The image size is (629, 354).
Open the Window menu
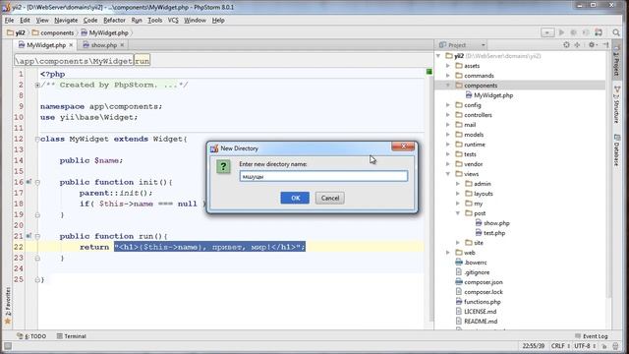tap(195, 20)
